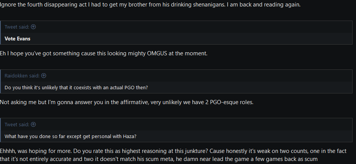Open the "Tweet said:" link above the Haza quote
This screenshot has height=164, width=356.
17,124
